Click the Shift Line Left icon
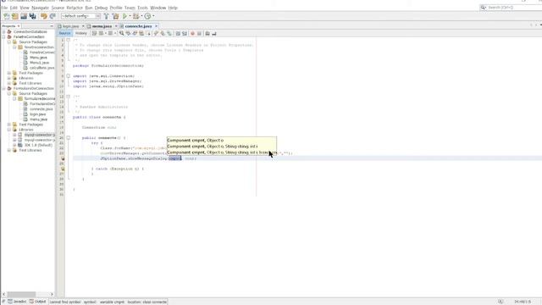The image size is (542, 305). point(178,34)
